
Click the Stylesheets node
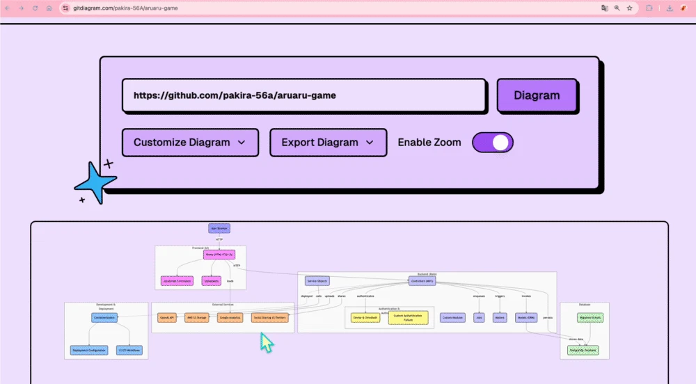(212, 280)
